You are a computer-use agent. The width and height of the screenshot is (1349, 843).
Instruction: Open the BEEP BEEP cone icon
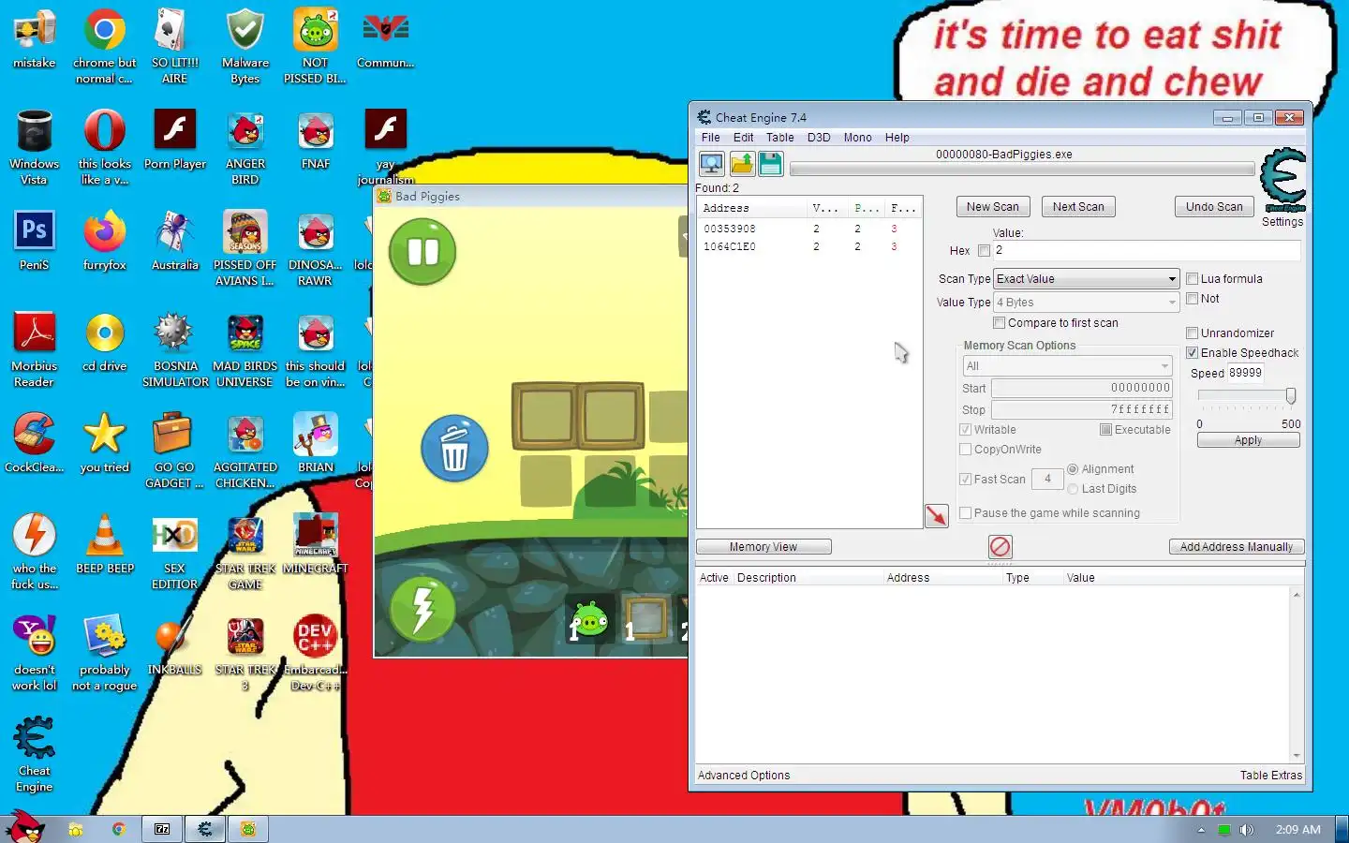(105, 544)
